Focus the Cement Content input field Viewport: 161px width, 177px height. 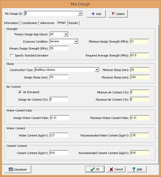[59, 153]
